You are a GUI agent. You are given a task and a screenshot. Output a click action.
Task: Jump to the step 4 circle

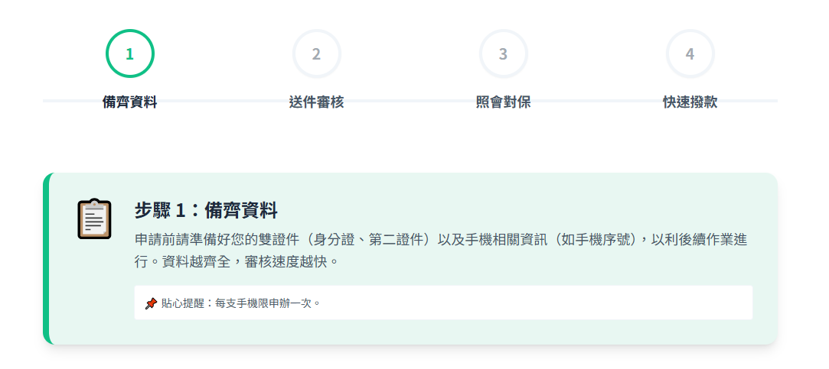(x=690, y=53)
